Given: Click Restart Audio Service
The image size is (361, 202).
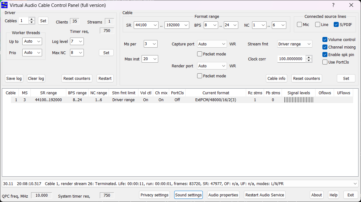Looking at the screenshot, I should [265, 195].
